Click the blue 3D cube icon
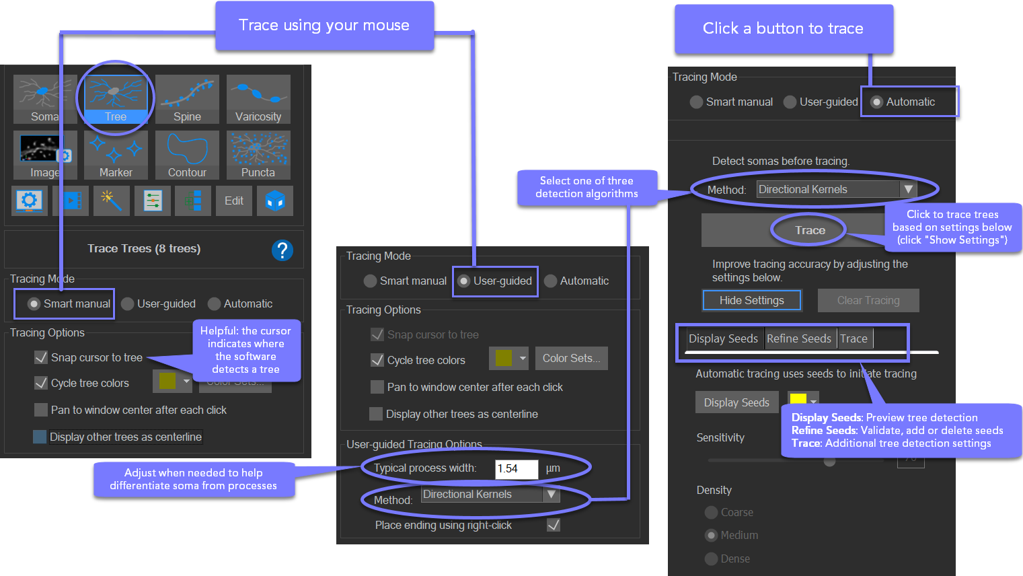Viewport: 1023px width, 576px height. (x=275, y=201)
